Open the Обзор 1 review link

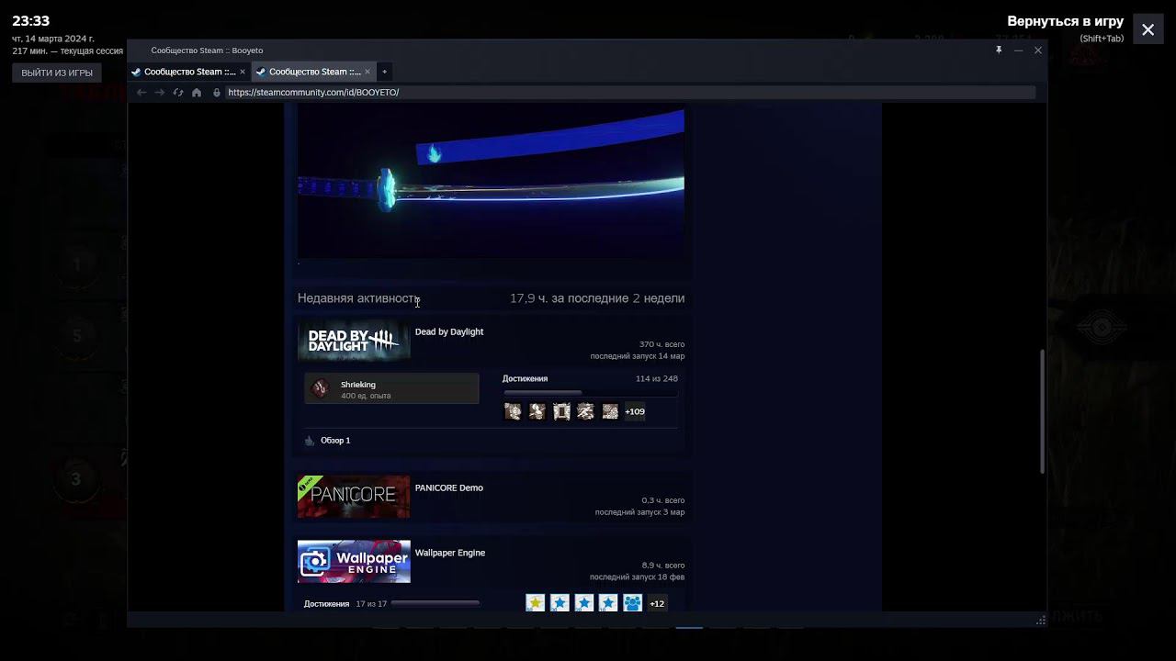335,441
